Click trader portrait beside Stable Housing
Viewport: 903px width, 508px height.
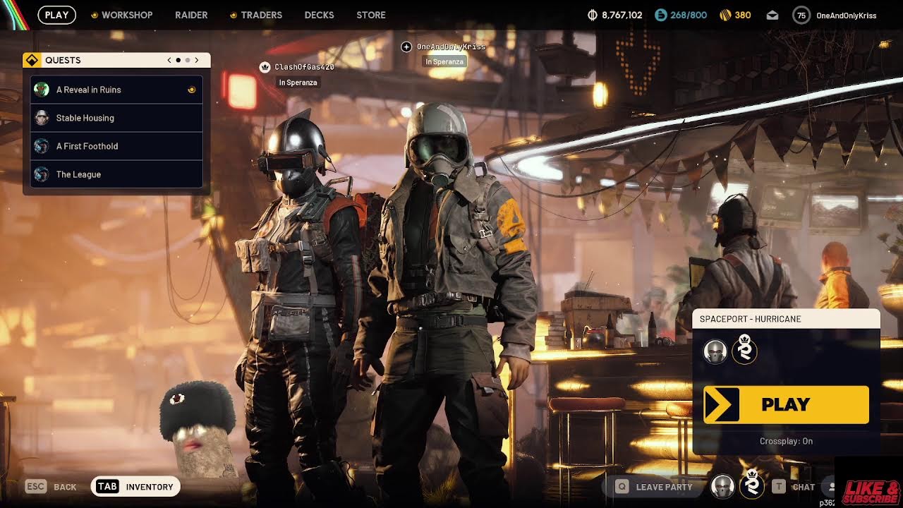(x=42, y=118)
